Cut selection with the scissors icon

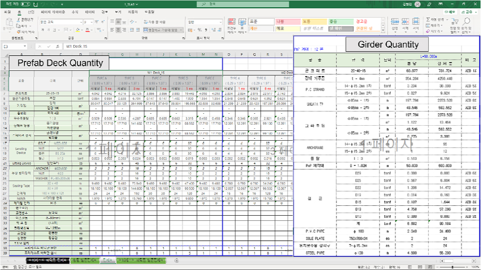point(19,20)
